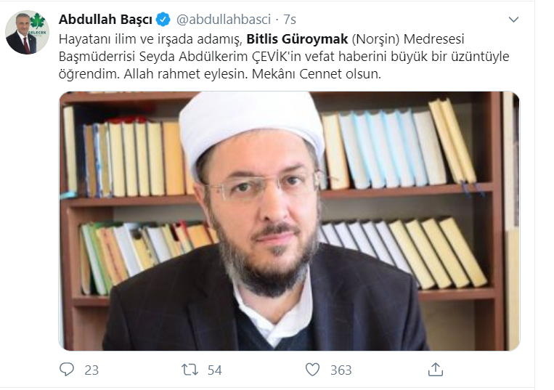Click the reply count 23
Image resolution: width=554 pixels, height=390 pixels.
pyautogui.click(x=91, y=370)
